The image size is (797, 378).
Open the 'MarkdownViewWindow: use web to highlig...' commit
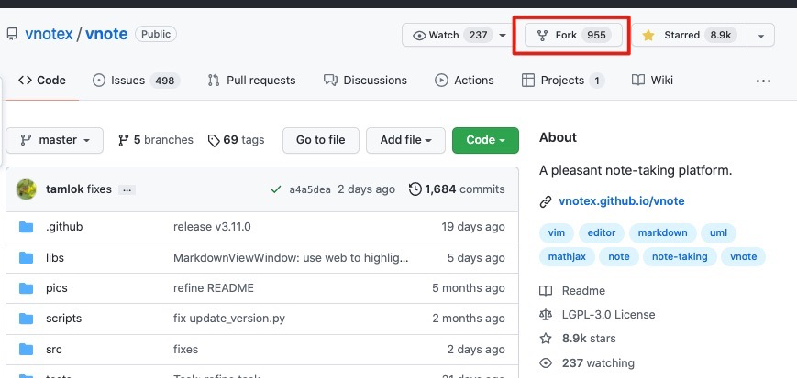coord(291,258)
